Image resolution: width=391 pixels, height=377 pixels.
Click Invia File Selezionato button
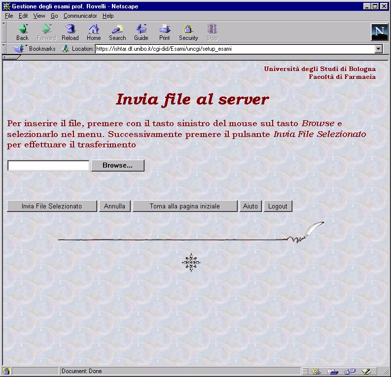[52, 206]
